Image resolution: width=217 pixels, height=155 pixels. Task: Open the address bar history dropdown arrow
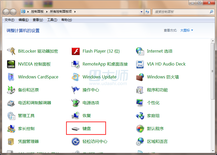141,12
